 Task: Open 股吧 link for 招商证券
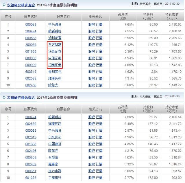click(92, 65)
